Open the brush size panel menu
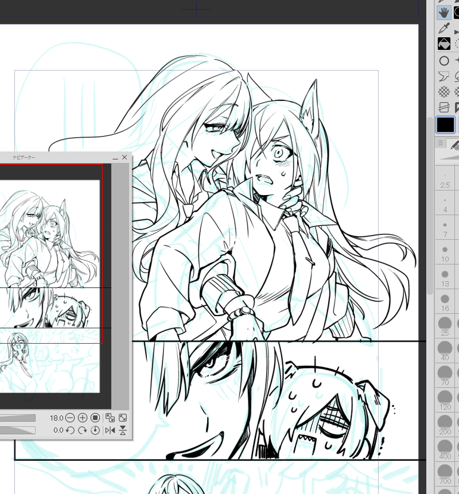 click(441, 143)
